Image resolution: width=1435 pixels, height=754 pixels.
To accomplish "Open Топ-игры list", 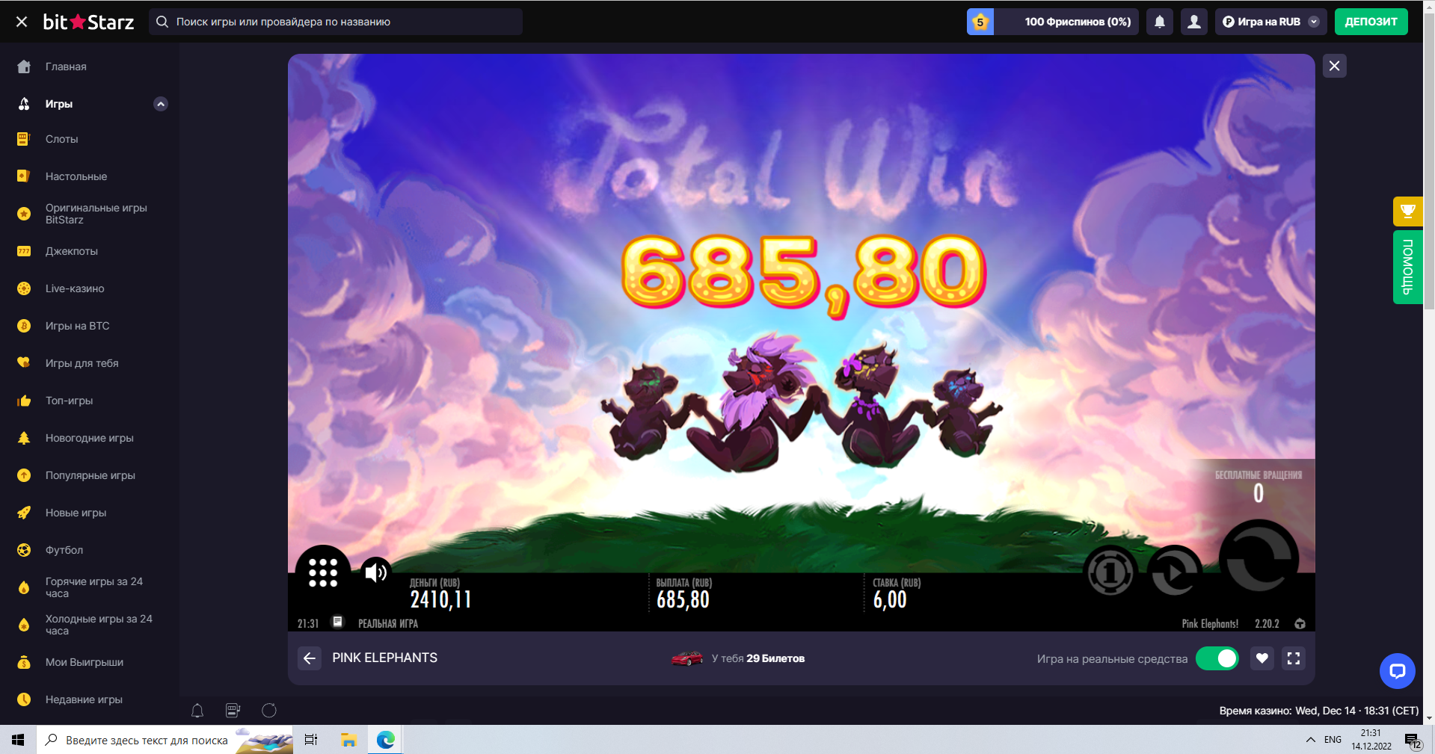I will coord(69,401).
